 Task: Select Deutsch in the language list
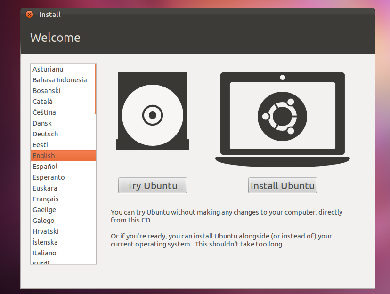[x=63, y=134]
